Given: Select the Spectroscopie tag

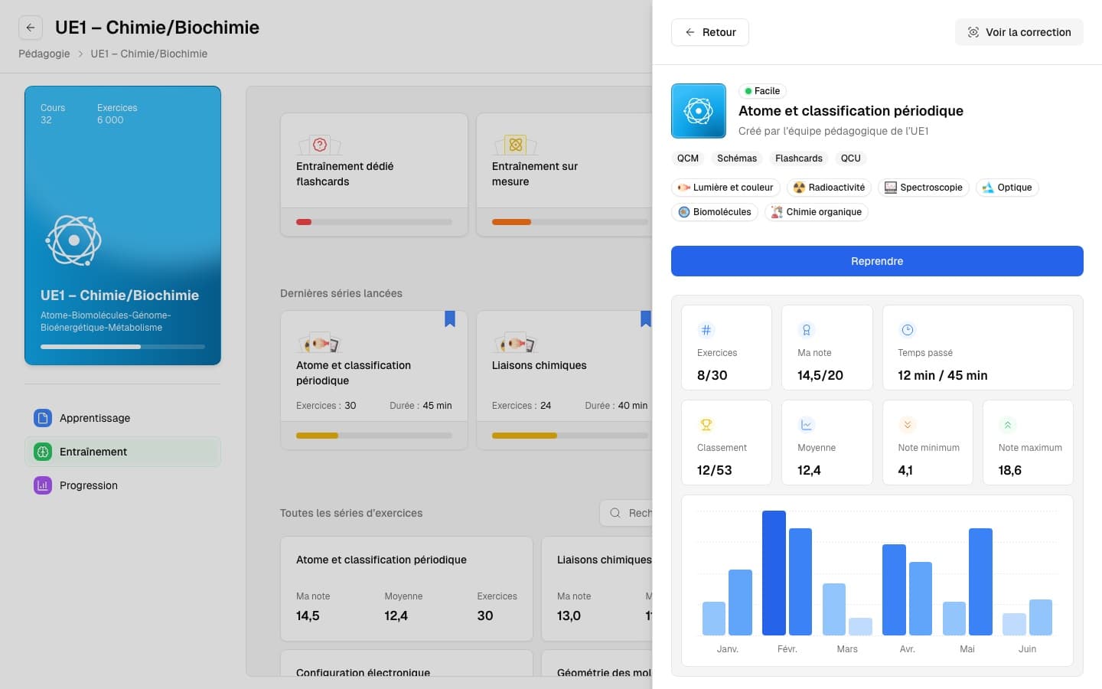Looking at the screenshot, I should pyautogui.click(x=924, y=188).
